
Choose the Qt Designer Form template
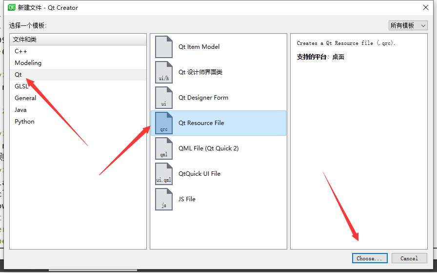[218, 98]
